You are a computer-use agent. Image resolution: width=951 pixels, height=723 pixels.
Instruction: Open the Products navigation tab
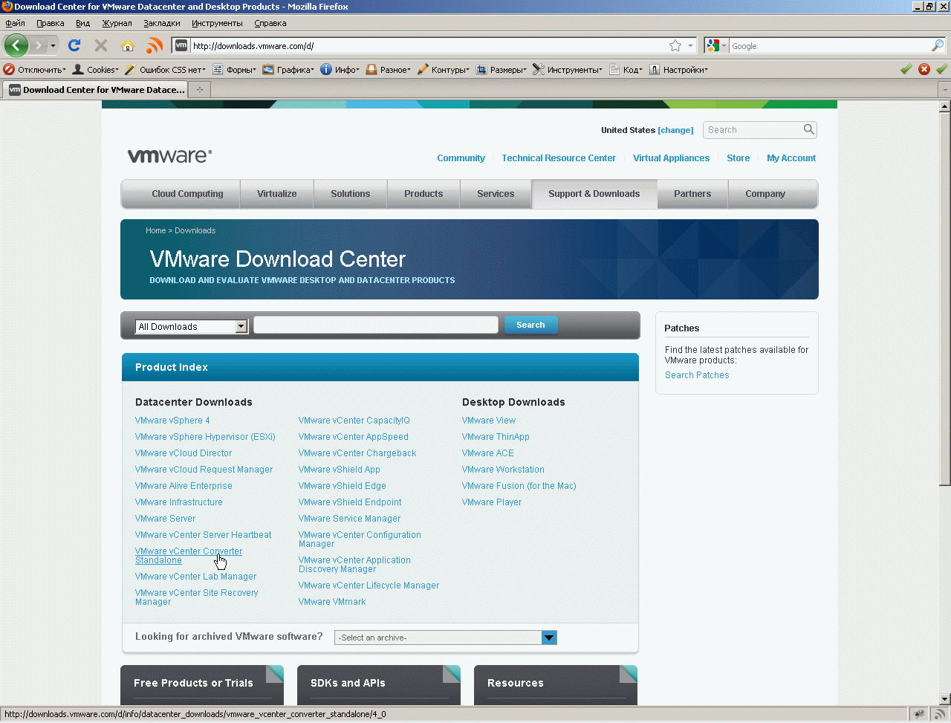pyautogui.click(x=423, y=194)
